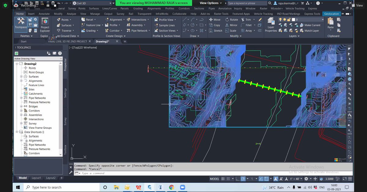This screenshot has width=367, height=192.
Task: Toggle dynamic input on status bar
Action: 315,179
